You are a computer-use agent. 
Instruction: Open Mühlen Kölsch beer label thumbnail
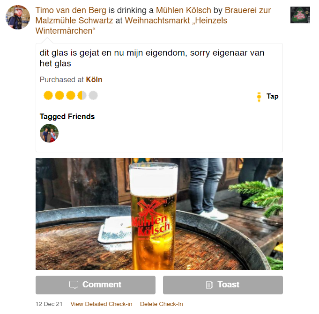[300, 15]
